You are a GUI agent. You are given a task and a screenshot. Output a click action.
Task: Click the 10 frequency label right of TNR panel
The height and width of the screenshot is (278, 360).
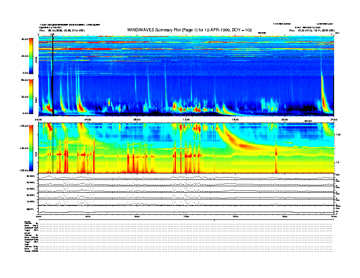point(337,163)
